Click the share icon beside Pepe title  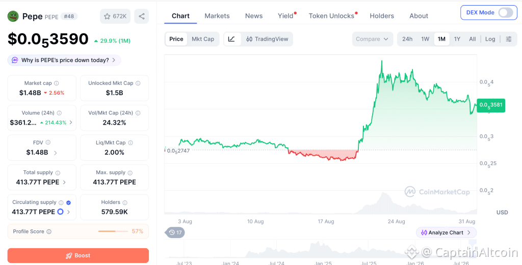click(142, 16)
